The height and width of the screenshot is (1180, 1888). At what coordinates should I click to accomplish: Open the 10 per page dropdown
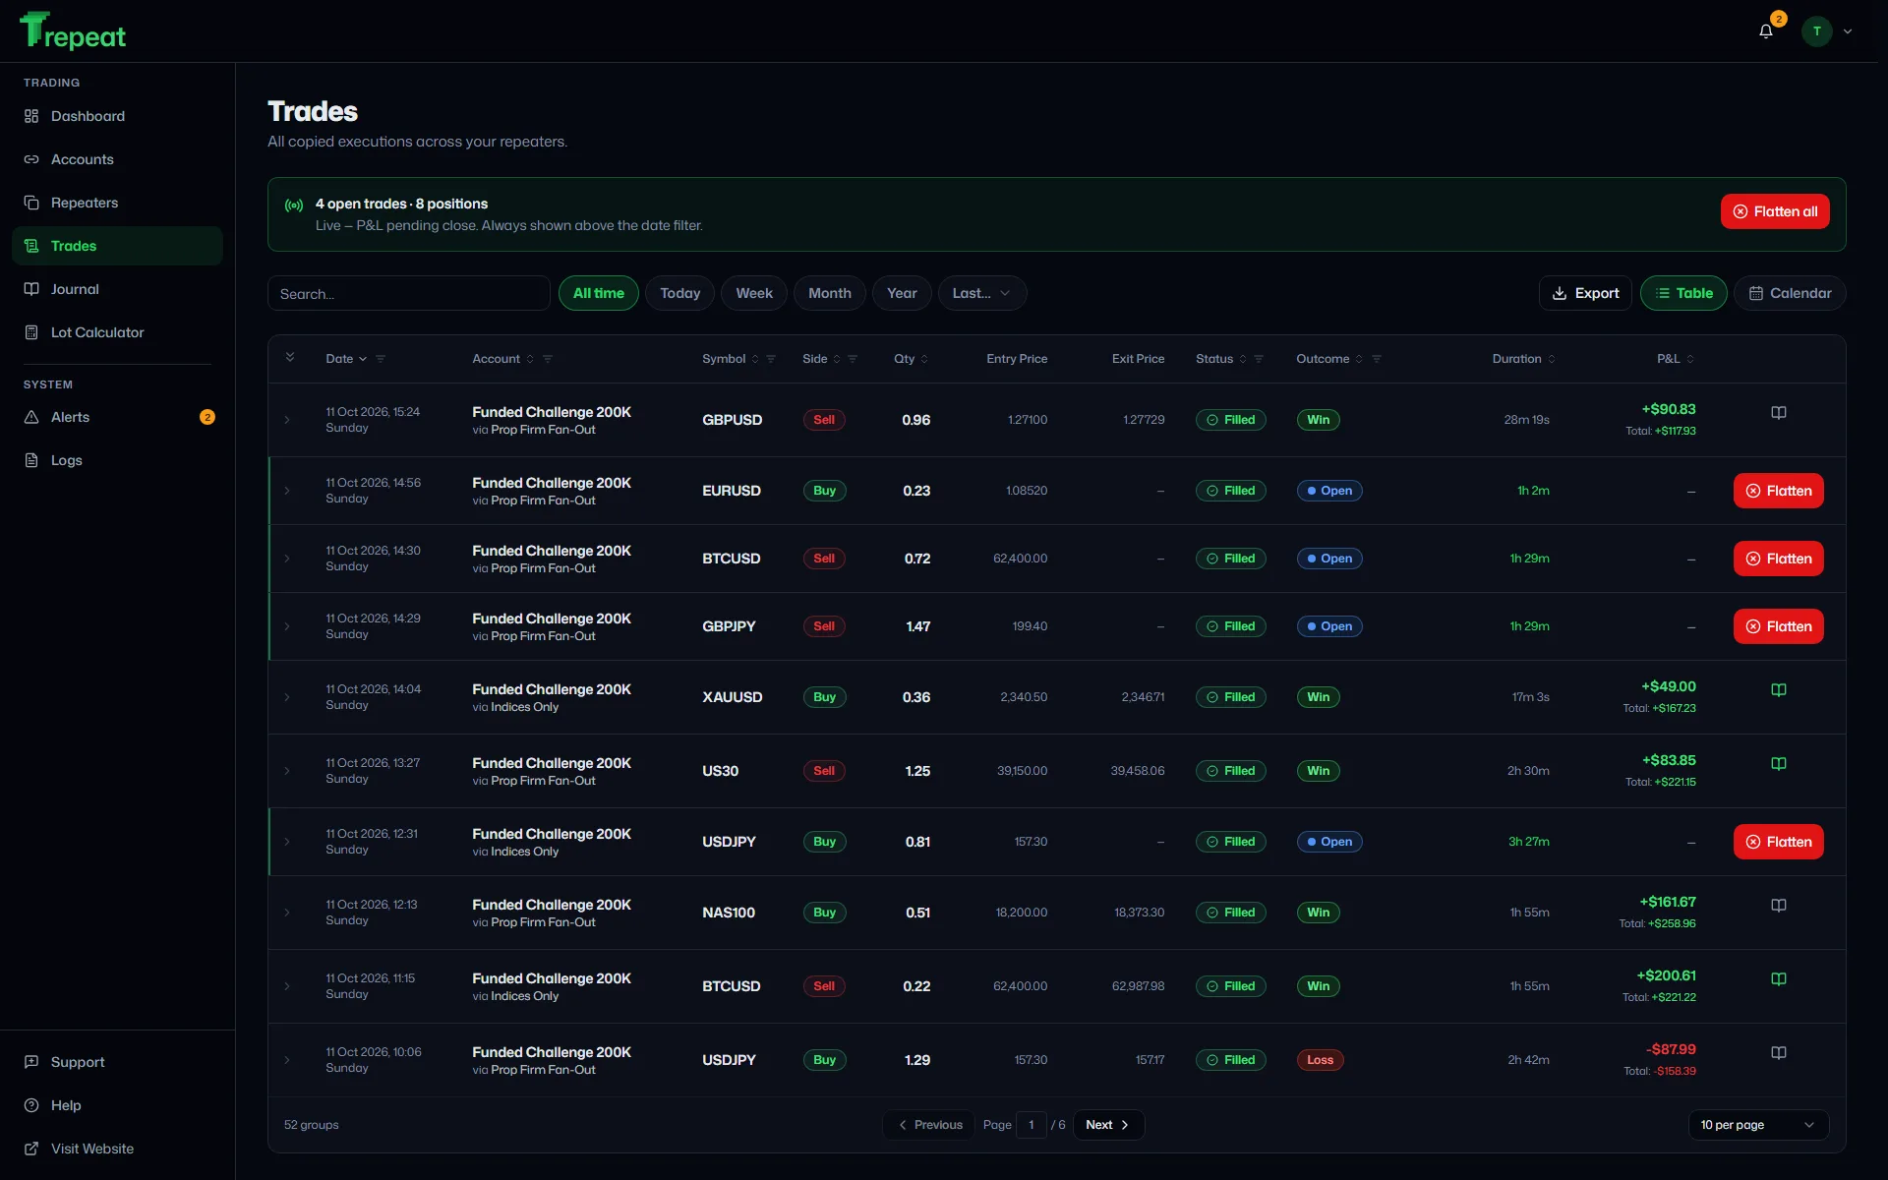coord(1758,1125)
